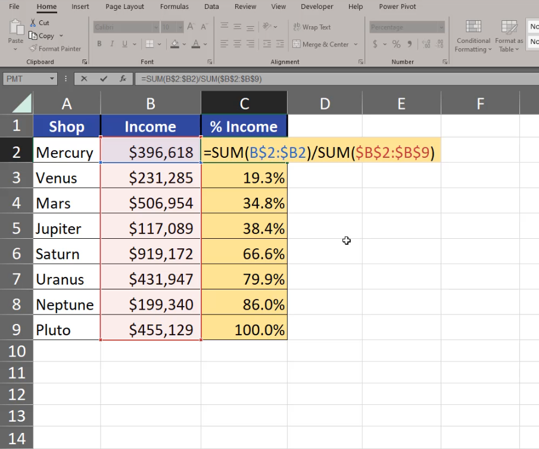Open the Name Box dropdown showing PMT
The width and height of the screenshot is (539, 449).
tap(52, 79)
